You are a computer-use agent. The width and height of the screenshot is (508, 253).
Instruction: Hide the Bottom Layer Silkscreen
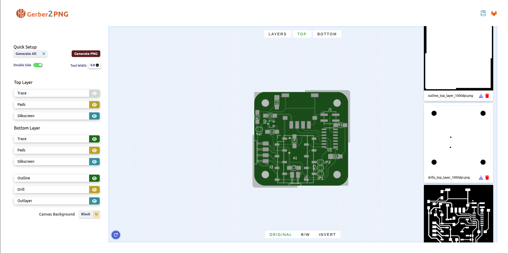click(94, 162)
